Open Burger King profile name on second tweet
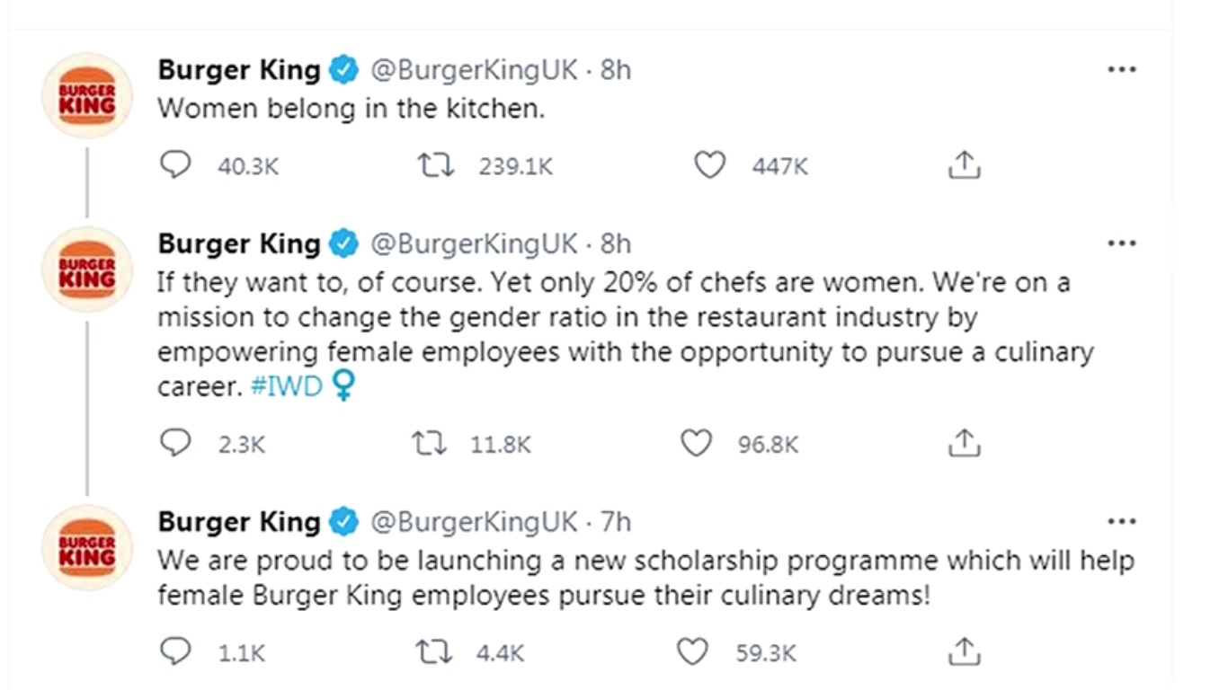The image size is (1228, 690). point(238,243)
